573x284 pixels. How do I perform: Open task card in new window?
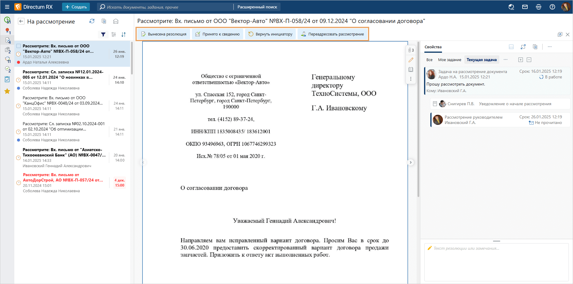pyautogui.click(x=560, y=35)
